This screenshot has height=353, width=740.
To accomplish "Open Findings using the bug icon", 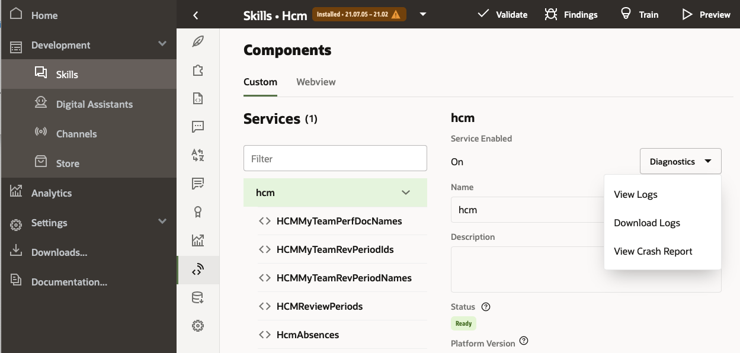I will (570, 14).
